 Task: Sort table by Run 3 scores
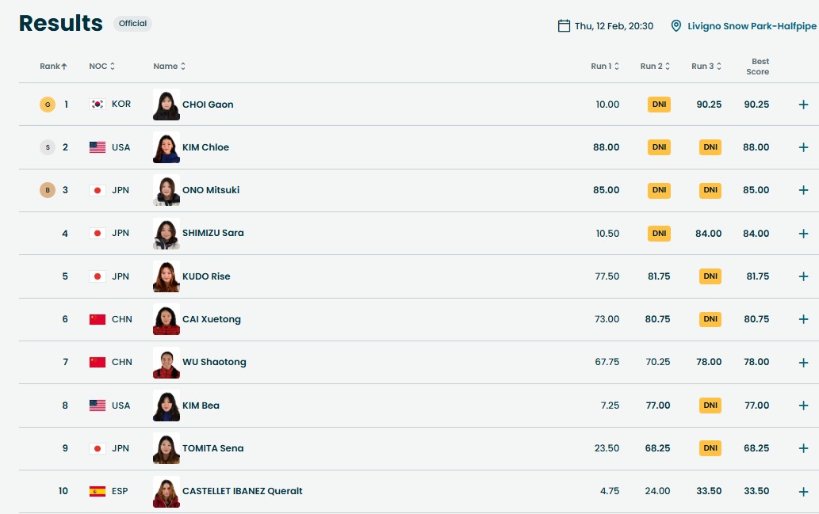coord(705,67)
